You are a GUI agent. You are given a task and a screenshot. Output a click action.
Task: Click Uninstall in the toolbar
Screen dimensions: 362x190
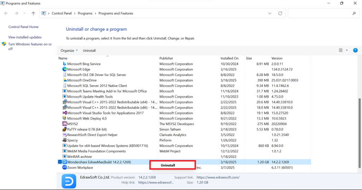click(x=89, y=51)
